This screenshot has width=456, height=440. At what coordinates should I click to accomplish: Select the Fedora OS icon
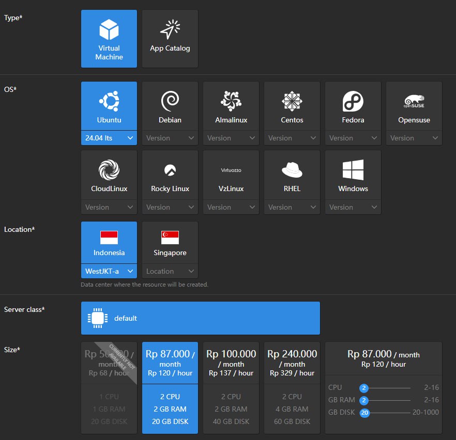[x=353, y=101]
